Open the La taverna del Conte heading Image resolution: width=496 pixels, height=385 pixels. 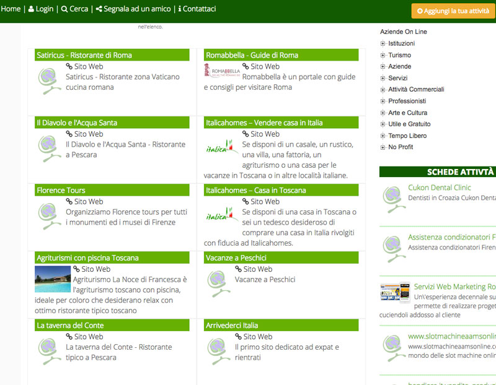pos(70,326)
